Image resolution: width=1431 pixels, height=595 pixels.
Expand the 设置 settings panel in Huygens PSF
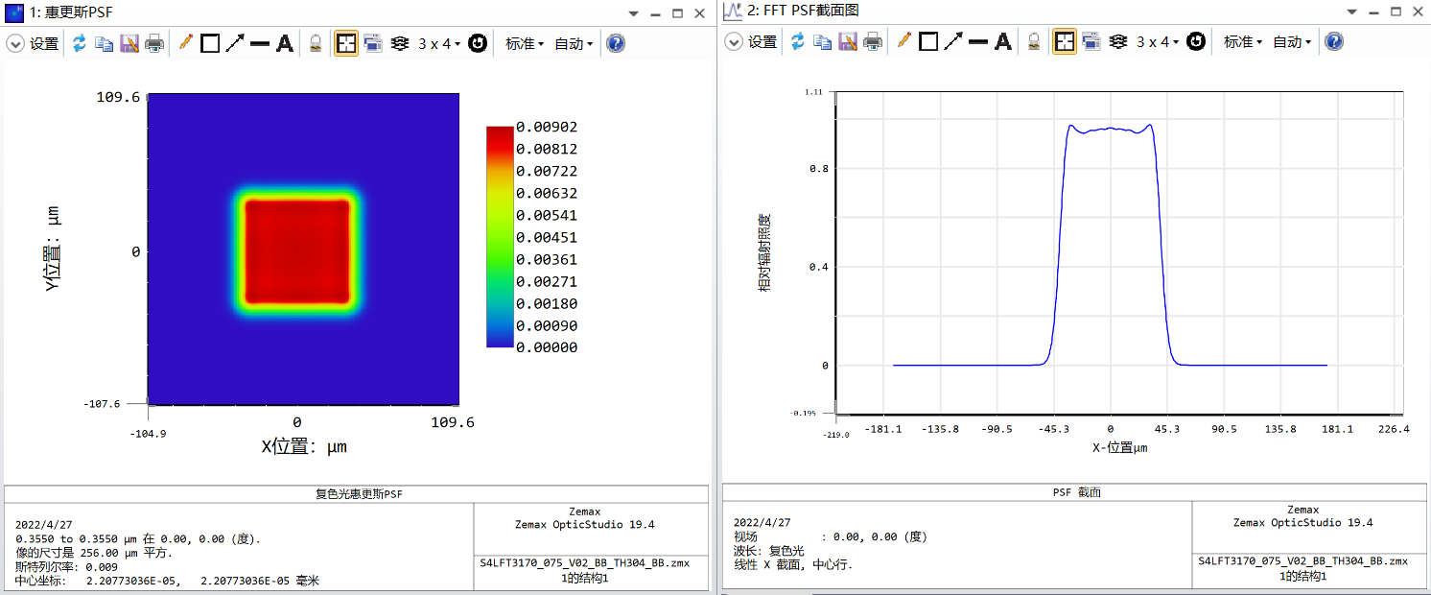tap(15, 43)
